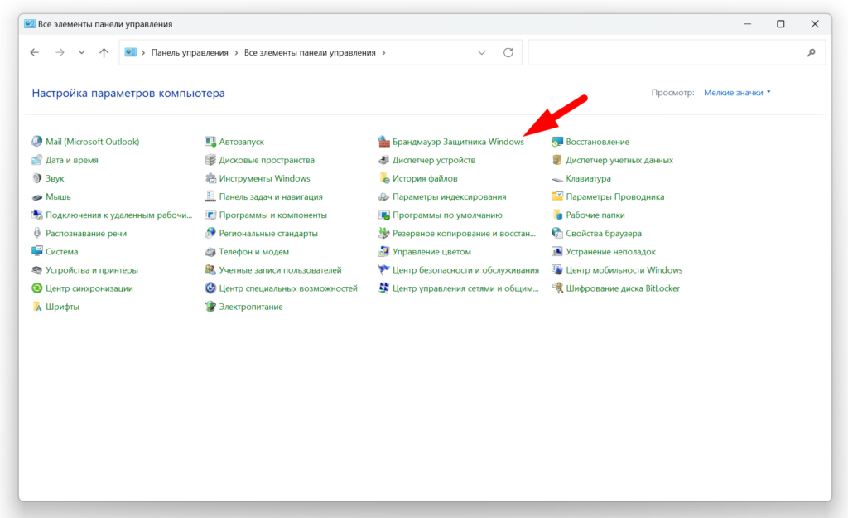Click the Телефон и модем icon
Viewport: 848px width, 518px height.
point(210,252)
